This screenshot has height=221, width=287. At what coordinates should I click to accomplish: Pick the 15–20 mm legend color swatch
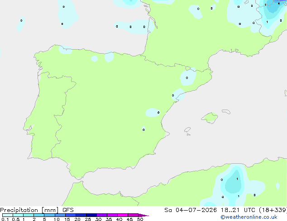[71, 215]
